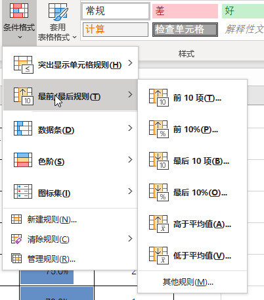Open the 图标集(I) menu item
Screen dimensions: 264x300
[x=70, y=191]
